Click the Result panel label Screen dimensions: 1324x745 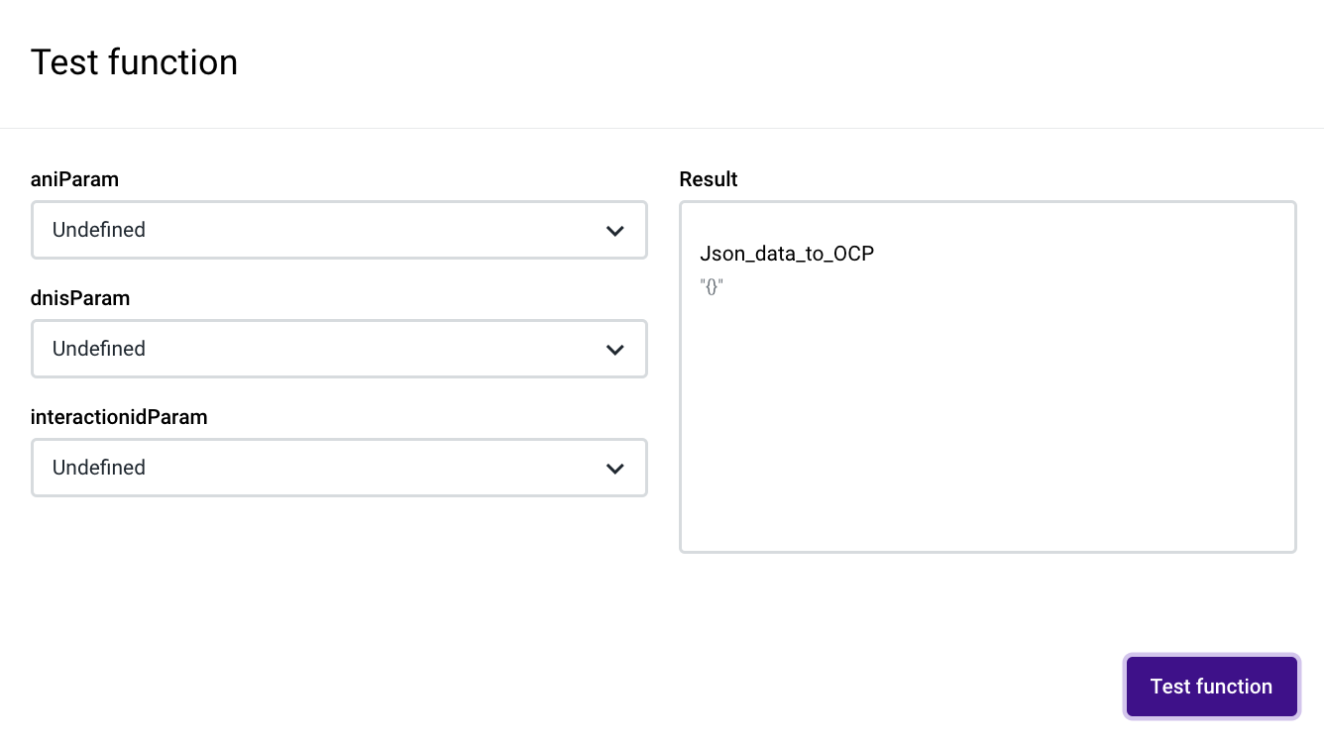click(709, 179)
